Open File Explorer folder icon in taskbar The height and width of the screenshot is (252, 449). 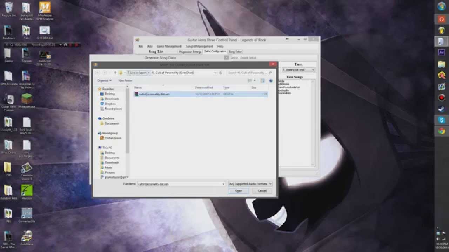(441, 64)
